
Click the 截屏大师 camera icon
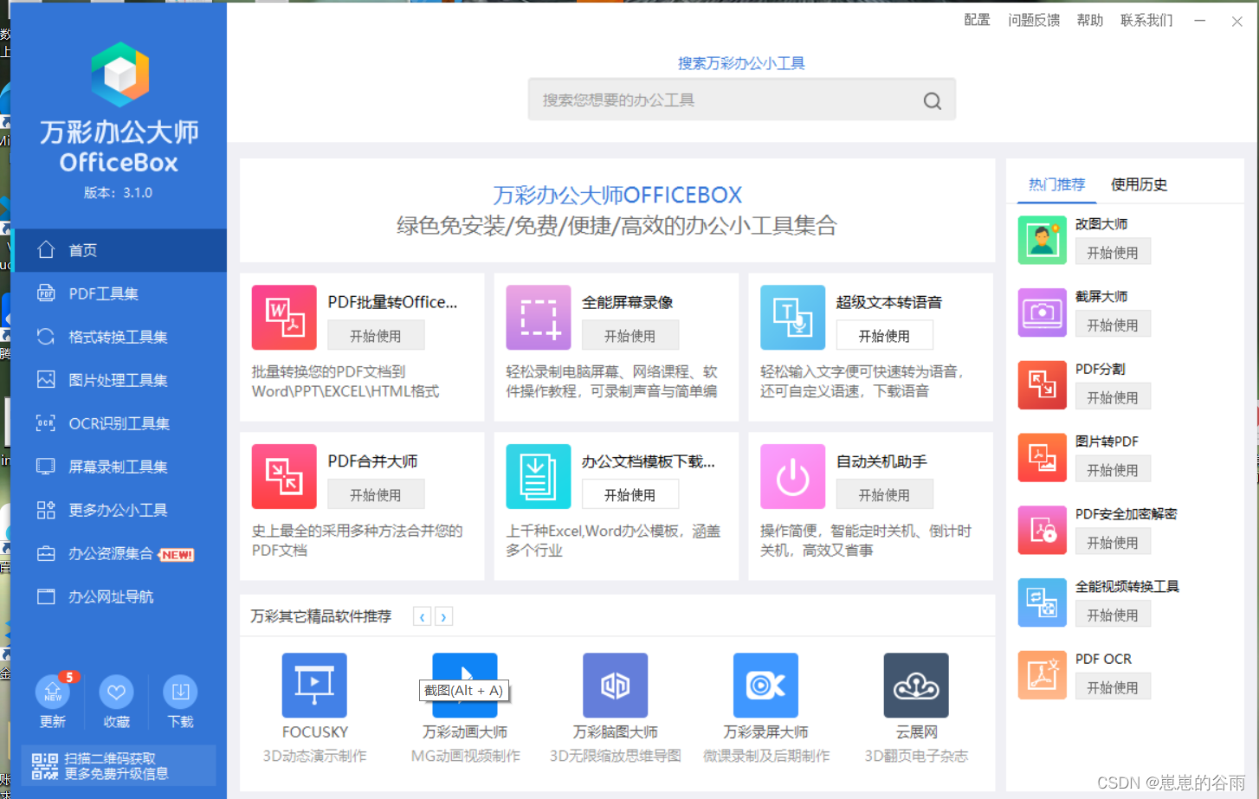pos(1043,313)
